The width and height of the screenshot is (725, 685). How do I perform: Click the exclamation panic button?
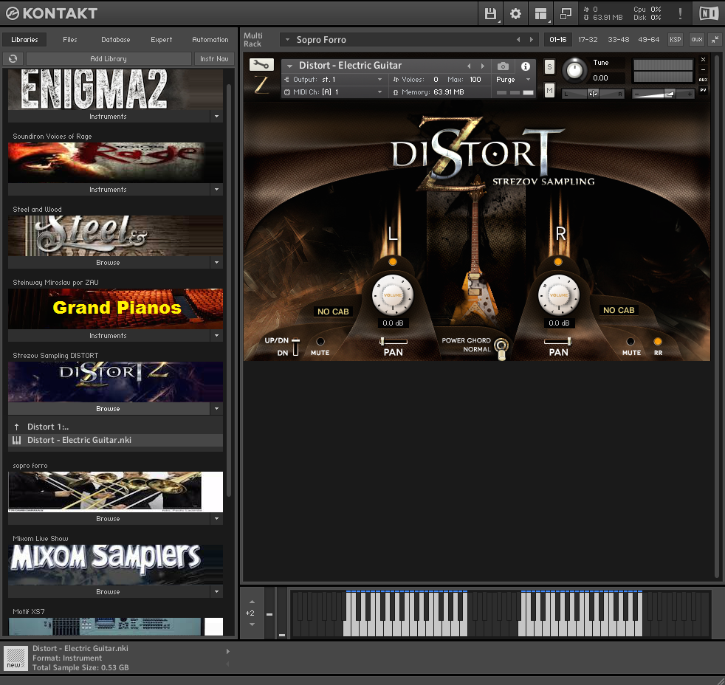[680, 13]
